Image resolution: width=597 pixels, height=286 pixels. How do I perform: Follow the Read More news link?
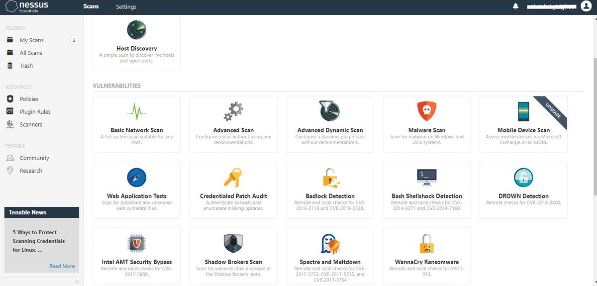62,266
